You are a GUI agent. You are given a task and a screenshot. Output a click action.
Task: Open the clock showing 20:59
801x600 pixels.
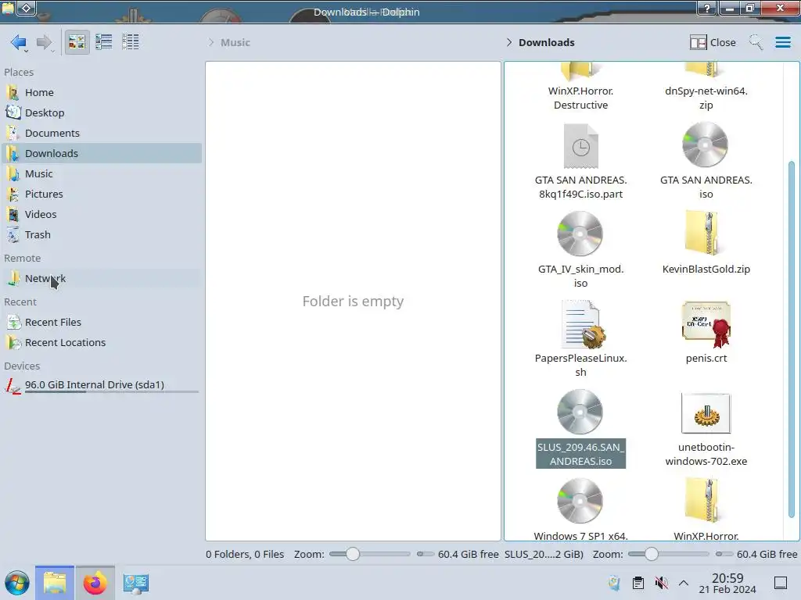(x=727, y=583)
